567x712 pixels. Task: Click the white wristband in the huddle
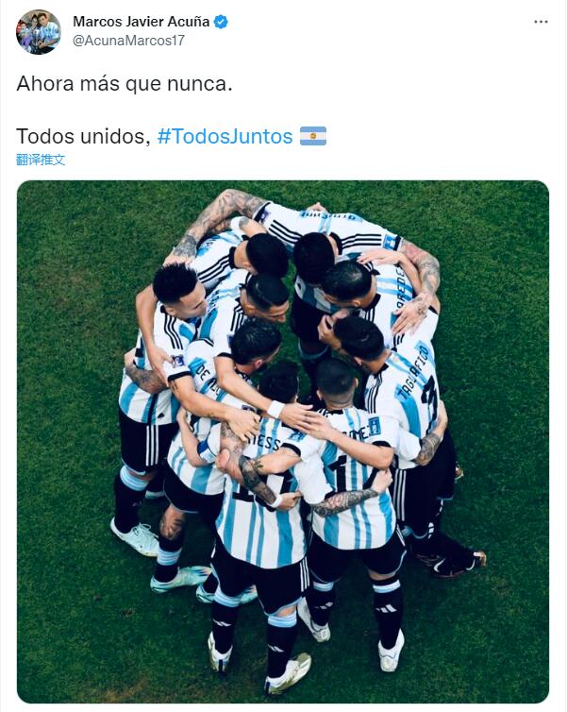[x=275, y=409]
